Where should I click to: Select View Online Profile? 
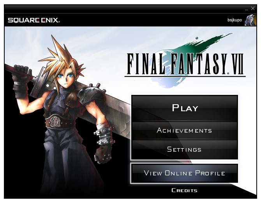point(184,173)
